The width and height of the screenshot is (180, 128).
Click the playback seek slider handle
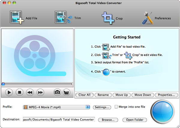(3, 84)
